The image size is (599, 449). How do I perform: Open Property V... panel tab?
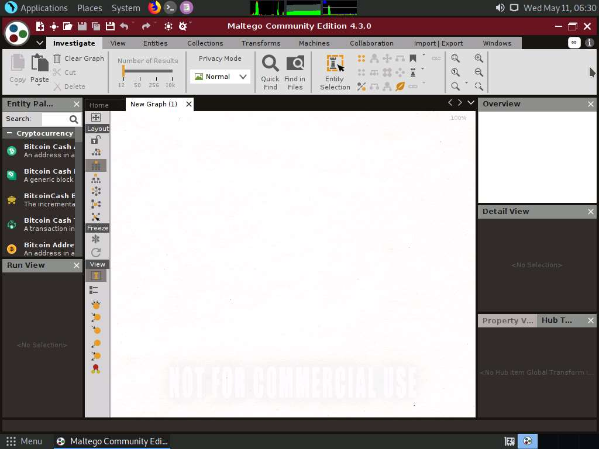click(x=507, y=321)
